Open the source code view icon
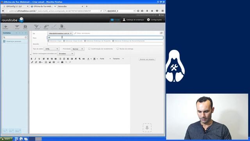The height and width of the screenshot is (141, 250). [58, 62]
